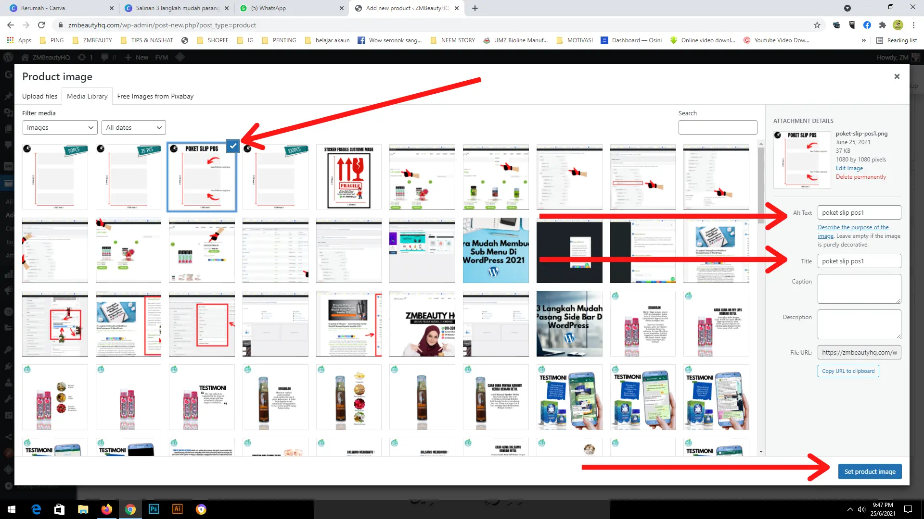Click the Edit Image link
The height and width of the screenshot is (519, 924).
coord(849,168)
